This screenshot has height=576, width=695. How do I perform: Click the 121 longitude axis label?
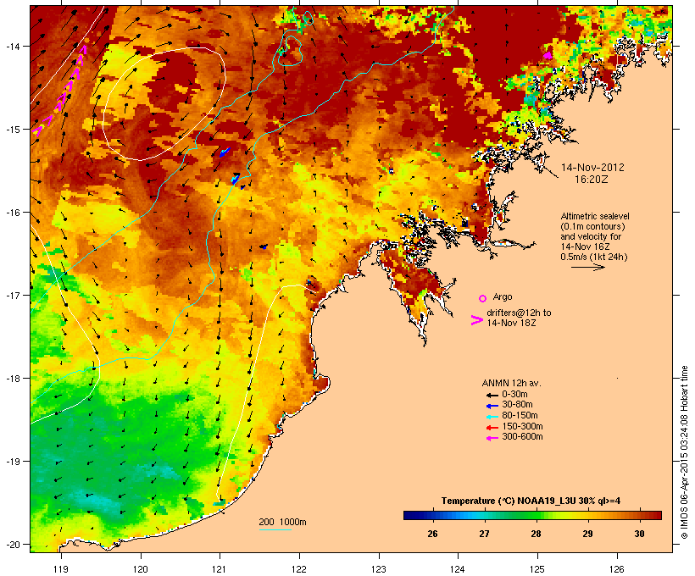[x=220, y=569]
